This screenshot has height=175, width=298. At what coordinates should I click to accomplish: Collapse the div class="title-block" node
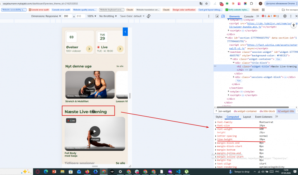234,63
